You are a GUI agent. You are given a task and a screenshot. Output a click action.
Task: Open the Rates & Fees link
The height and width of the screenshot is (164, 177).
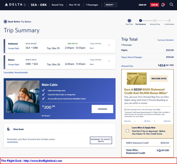coord(127,121)
